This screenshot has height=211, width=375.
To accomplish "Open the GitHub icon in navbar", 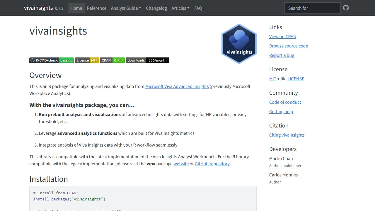I will click(x=346, y=8).
